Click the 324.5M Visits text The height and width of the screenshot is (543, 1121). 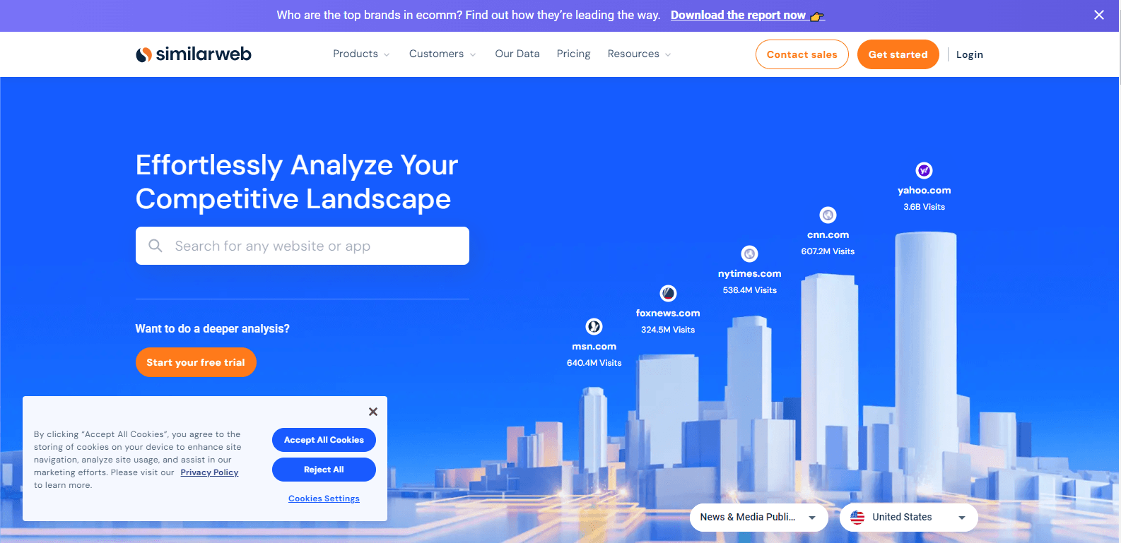(x=668, y=330)
